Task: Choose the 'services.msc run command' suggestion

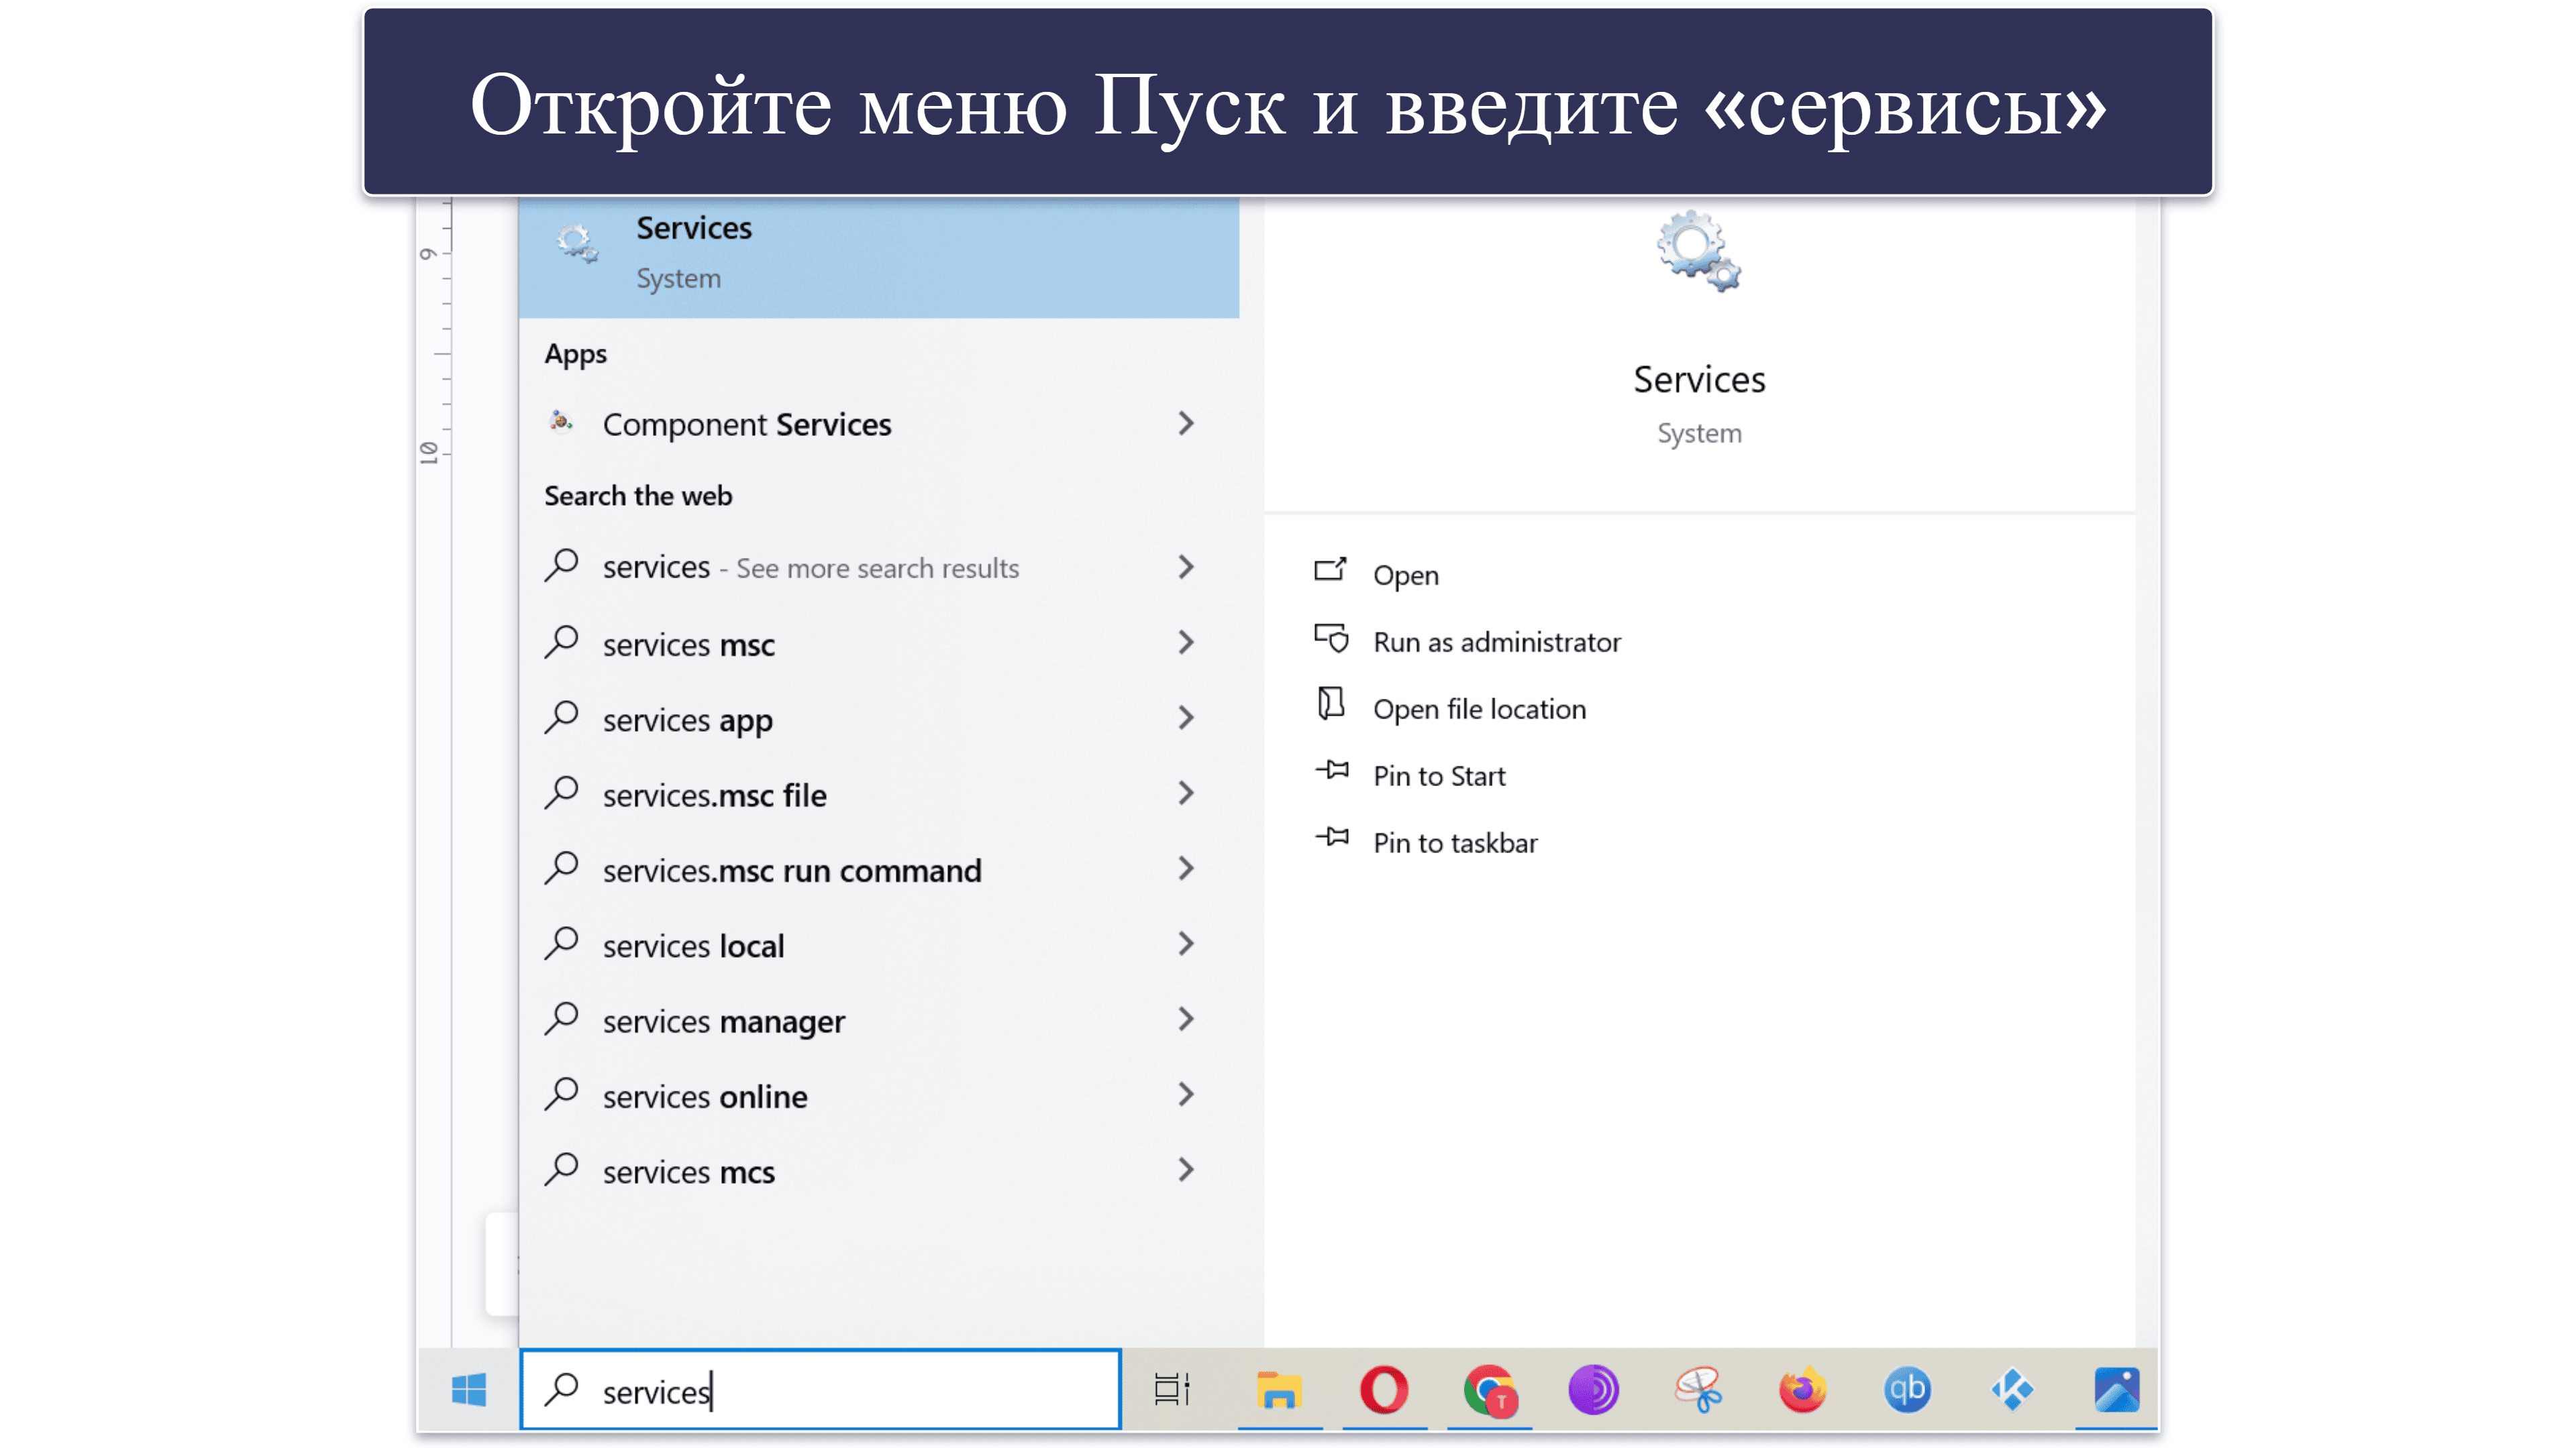Action: click(879, 871)
